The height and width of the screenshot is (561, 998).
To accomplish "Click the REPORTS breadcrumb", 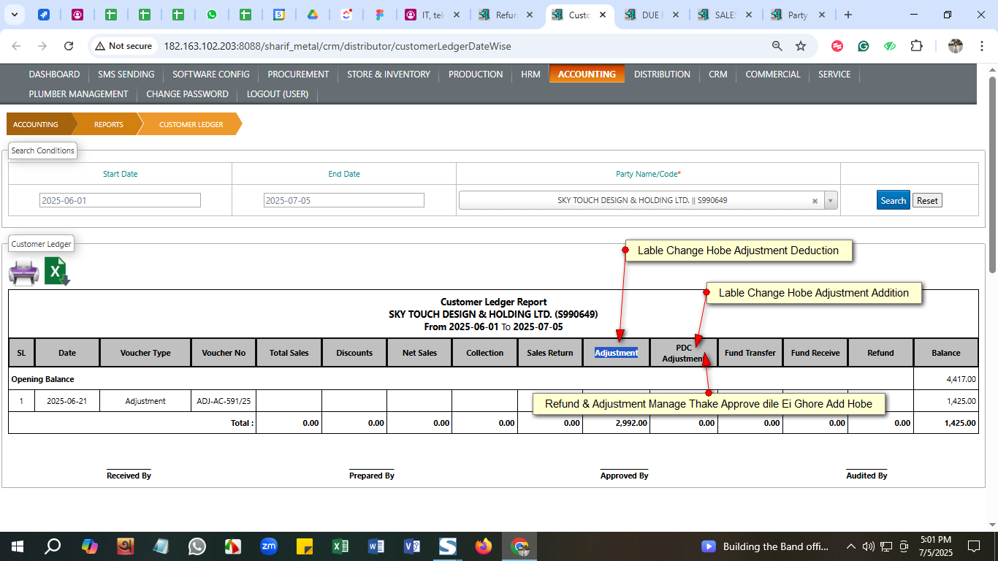I will tap(108, 124).
